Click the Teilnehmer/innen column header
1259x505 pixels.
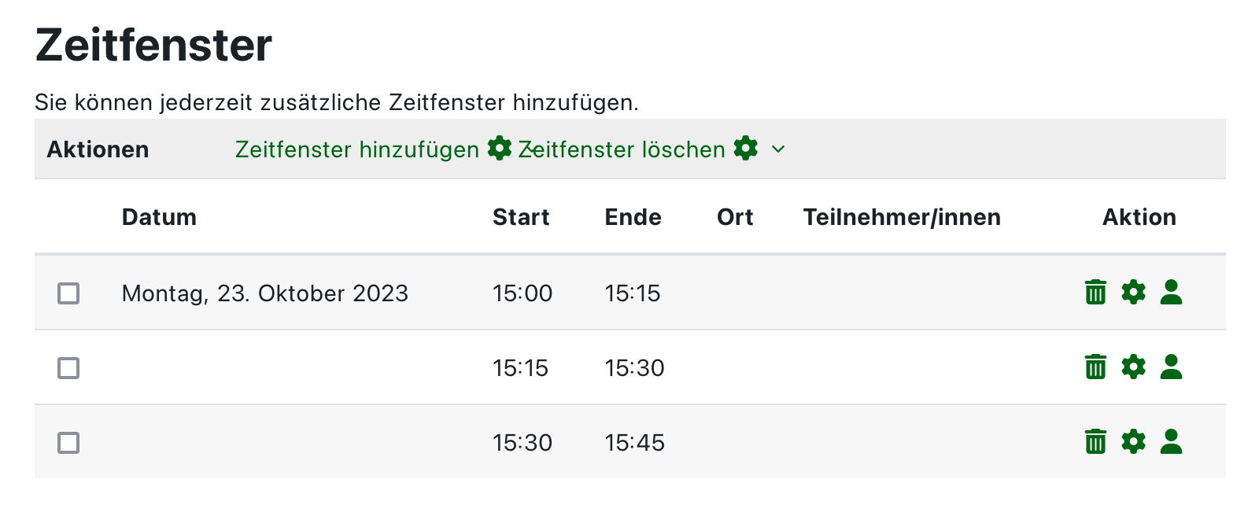pos(902,217)
